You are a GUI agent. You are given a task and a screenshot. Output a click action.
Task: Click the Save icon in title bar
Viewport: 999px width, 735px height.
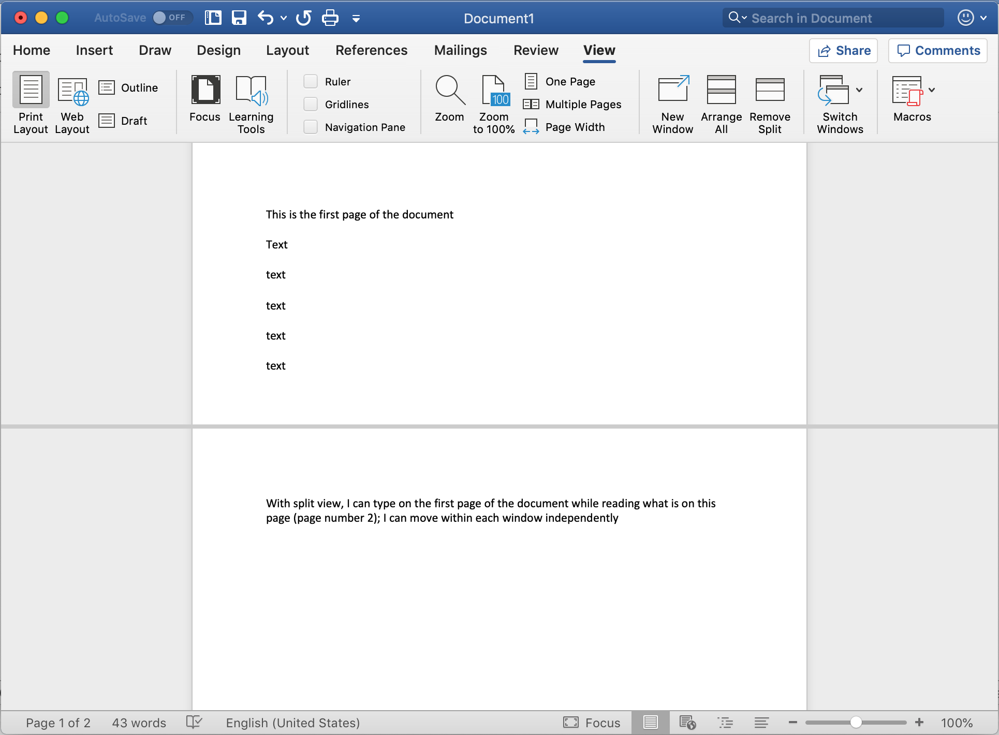click(239, 18)
